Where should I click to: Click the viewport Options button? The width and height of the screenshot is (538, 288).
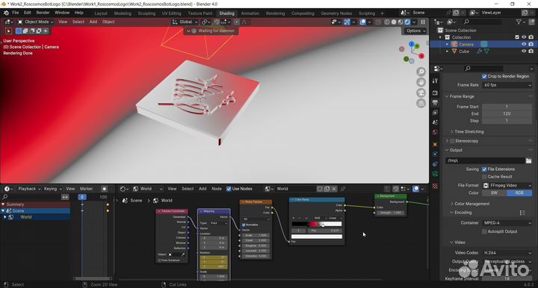click(x=415, y=31)
